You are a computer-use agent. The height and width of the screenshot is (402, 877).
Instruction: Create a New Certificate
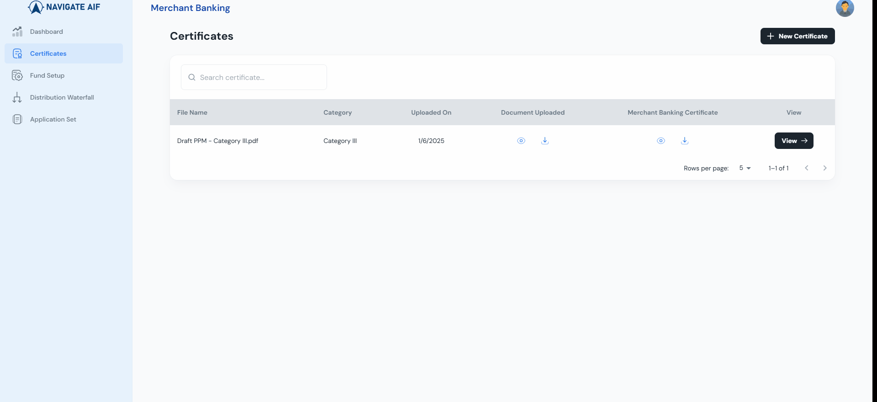tap(798, 36)
